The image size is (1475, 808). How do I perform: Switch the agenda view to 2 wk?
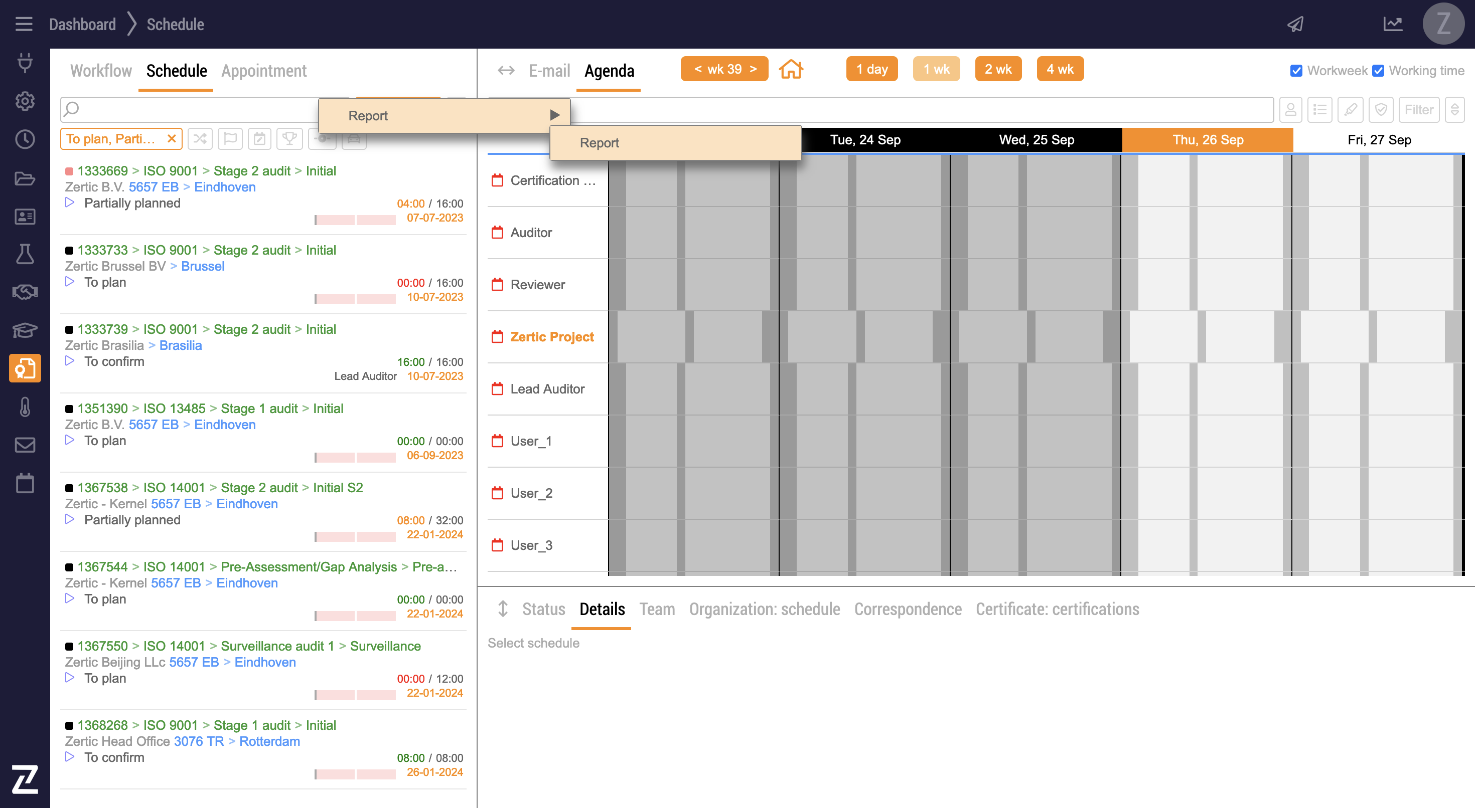998,69
